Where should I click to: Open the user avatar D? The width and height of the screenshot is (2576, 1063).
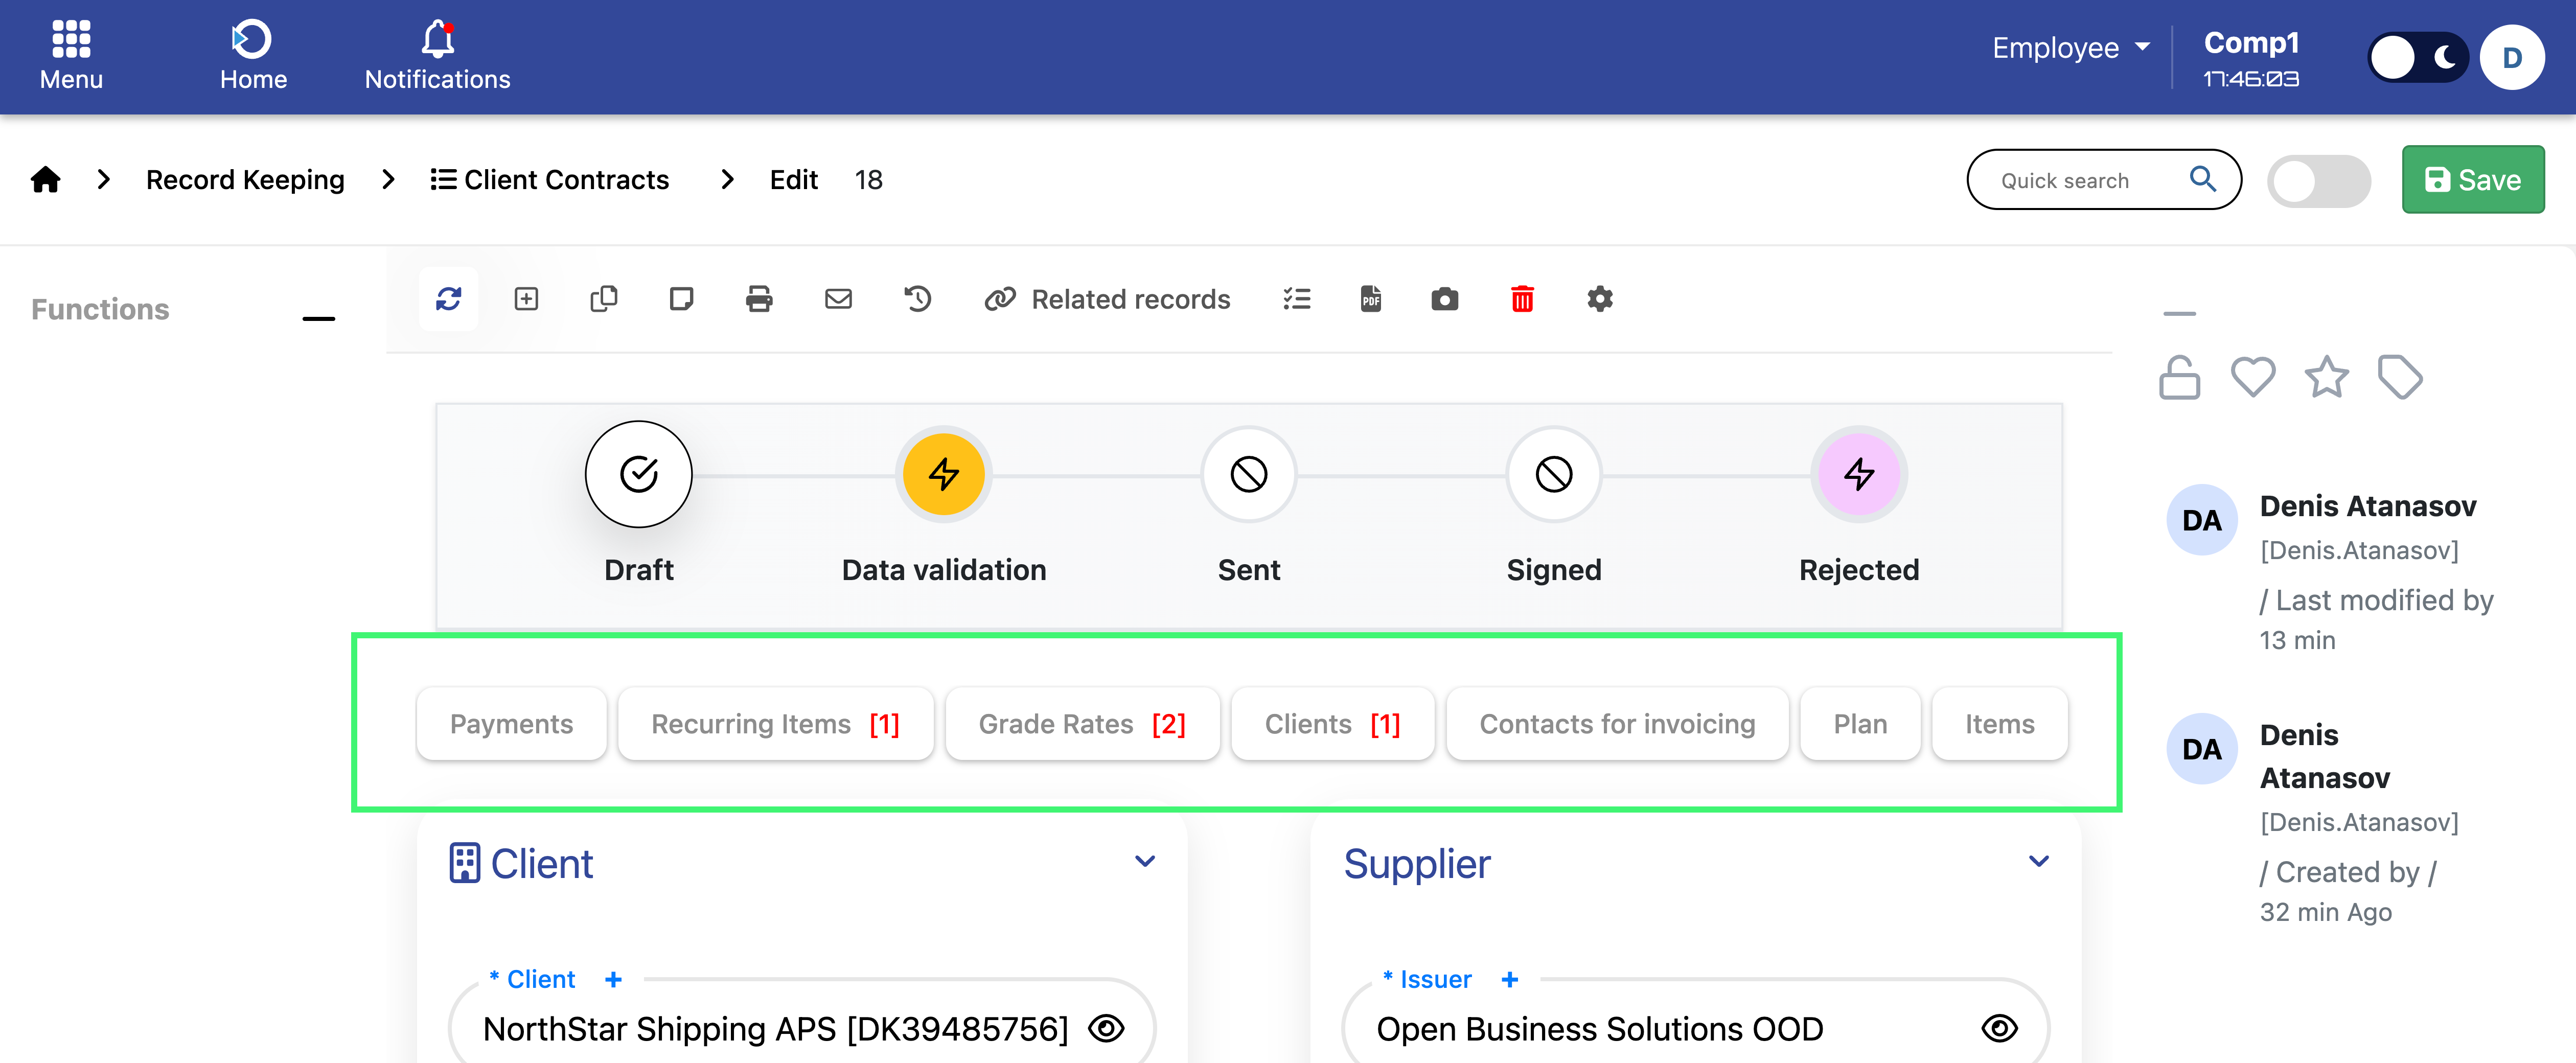(x=2511, y=58)
